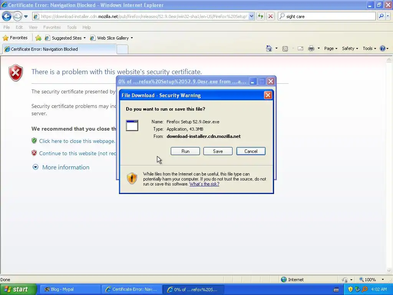Stop page loading with the red X
Viewport: 393px width, 295px height.
pyautogui.click(x=271, y=17)
